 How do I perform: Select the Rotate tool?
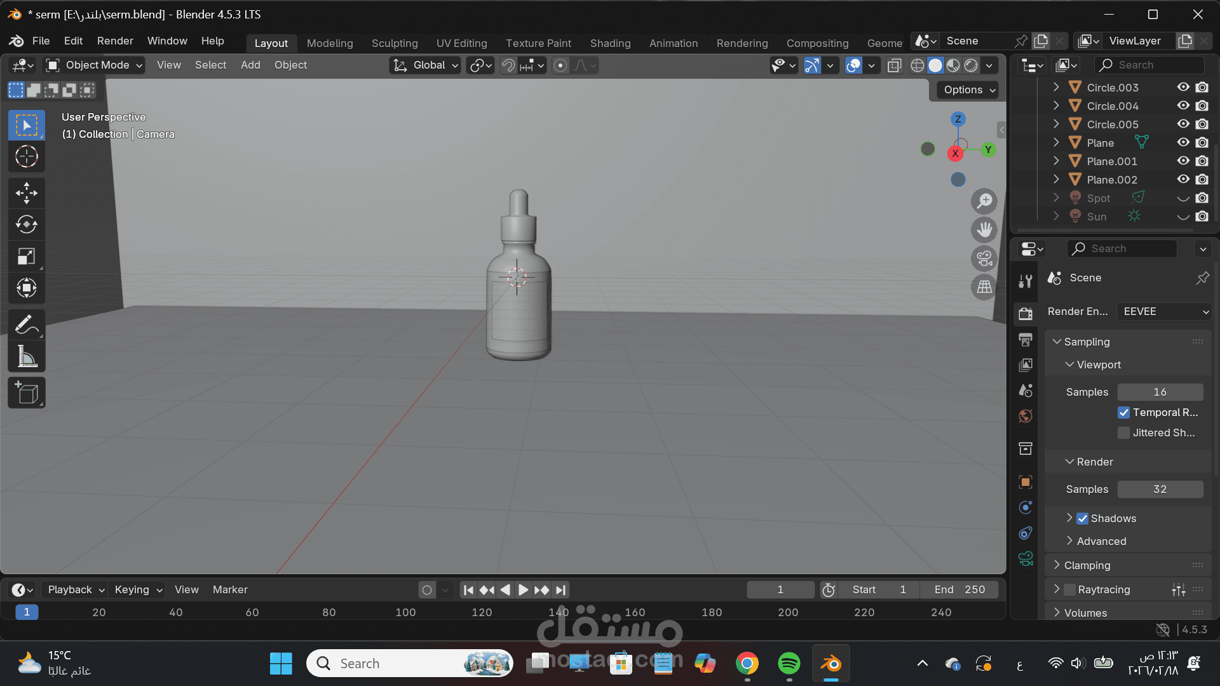26,225
